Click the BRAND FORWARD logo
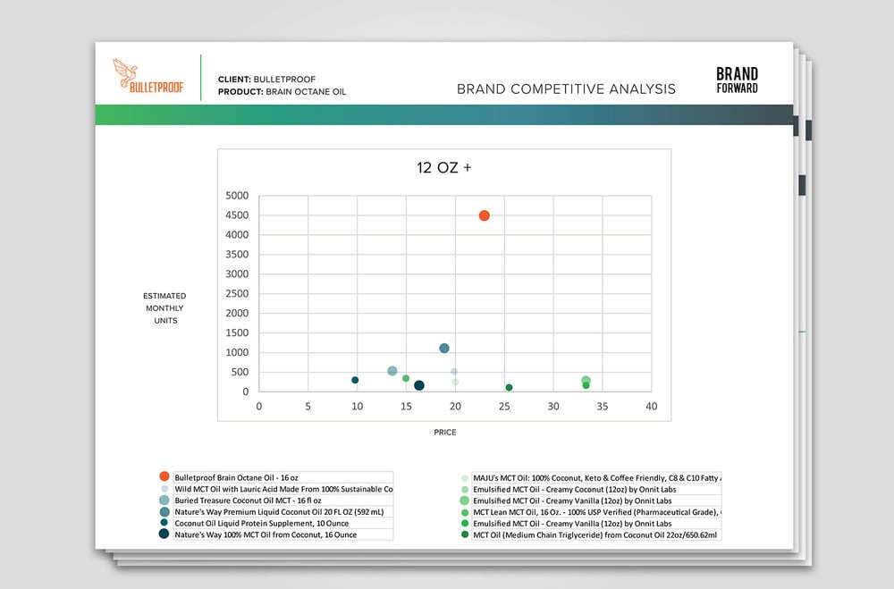The width and height of the screenshot is (894, 589). point(737,80)
